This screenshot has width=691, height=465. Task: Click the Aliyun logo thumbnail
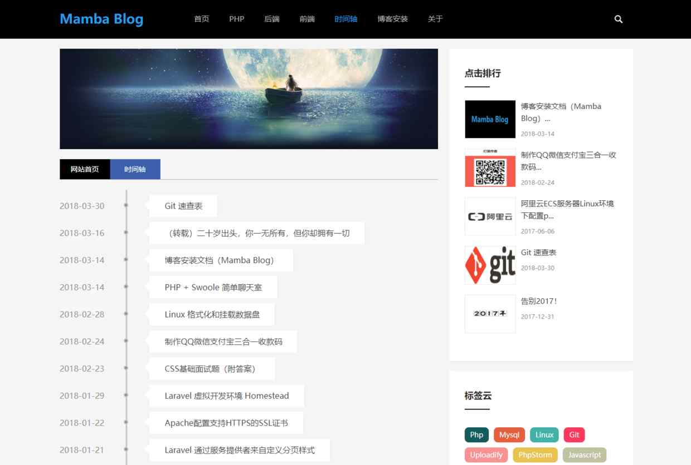click(490, 216)
